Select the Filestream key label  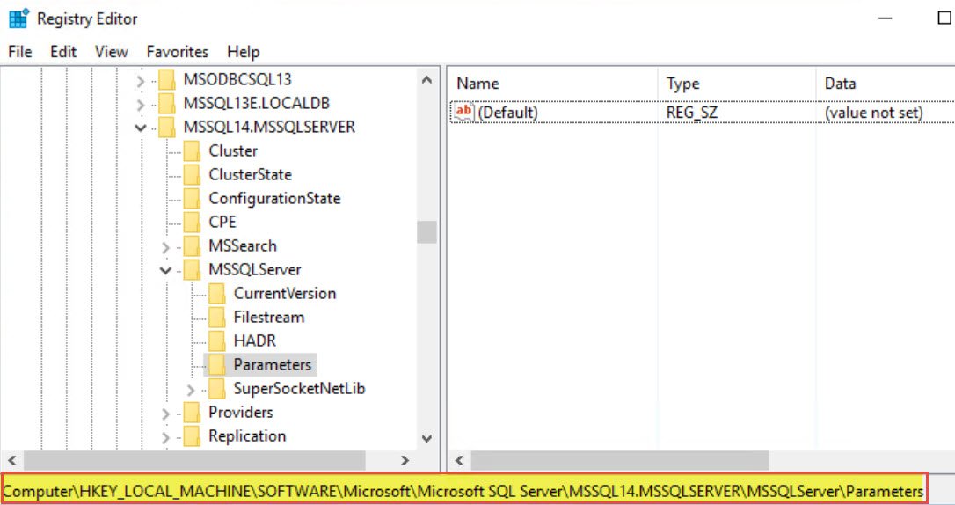268,317
